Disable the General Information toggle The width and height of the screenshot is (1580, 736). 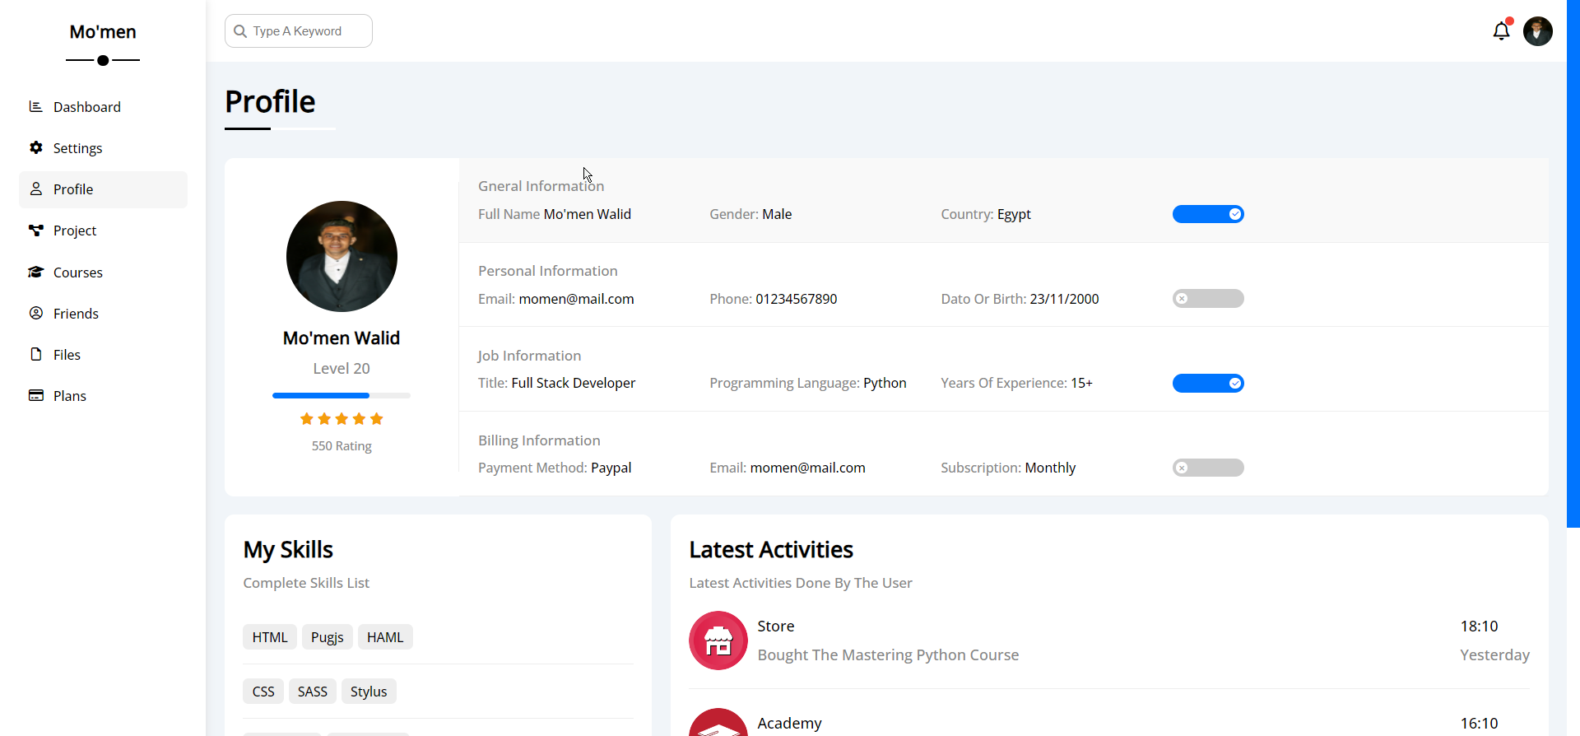click(x=1207, y=214)
